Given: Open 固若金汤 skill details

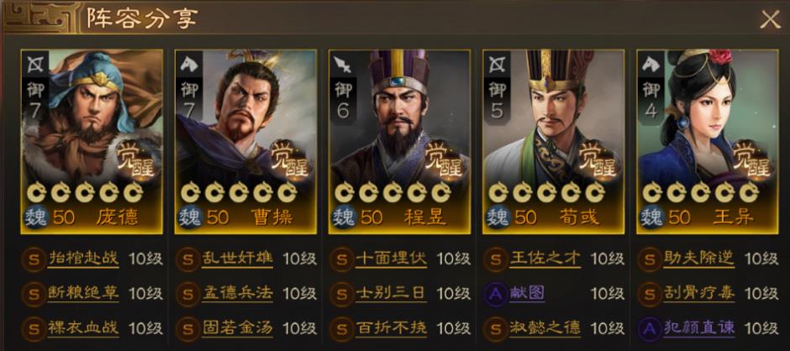Looking at the screenshot, I should click(237, 327).
